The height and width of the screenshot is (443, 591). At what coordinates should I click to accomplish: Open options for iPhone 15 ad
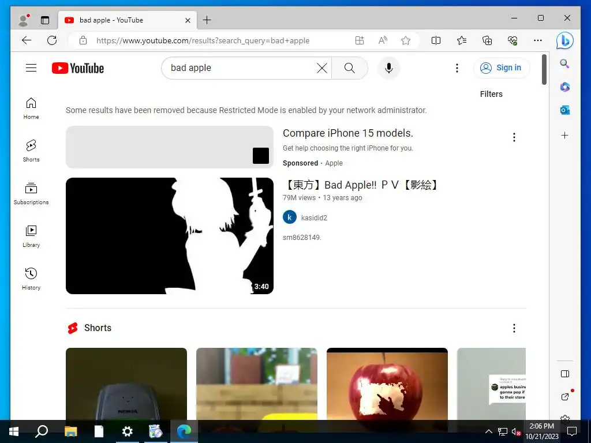(514, 137)
